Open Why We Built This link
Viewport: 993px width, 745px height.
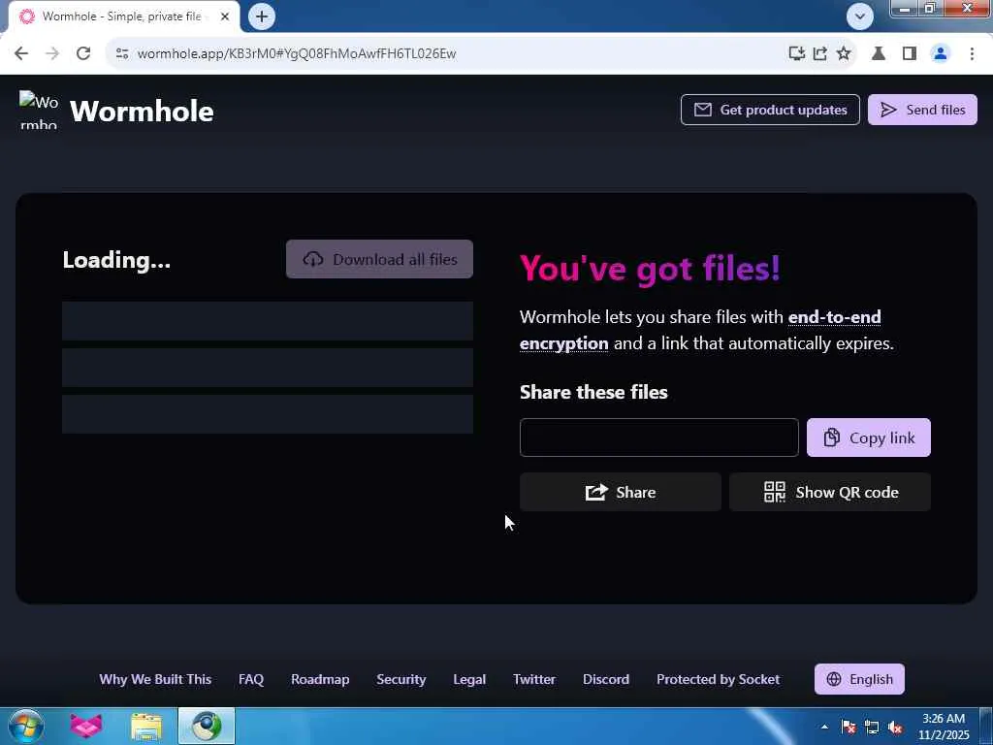[x=155, y=679]
